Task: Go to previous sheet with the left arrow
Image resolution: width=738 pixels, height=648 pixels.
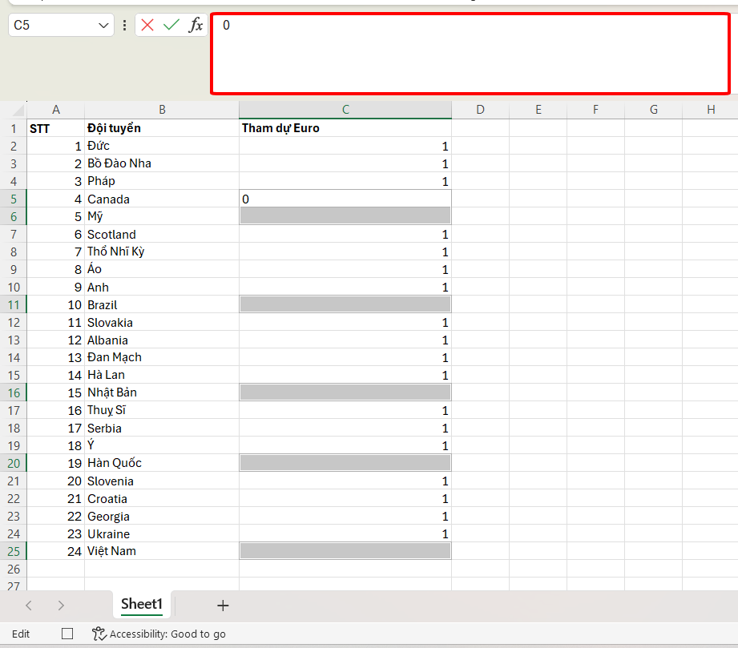Action: (x=29, y=606)
